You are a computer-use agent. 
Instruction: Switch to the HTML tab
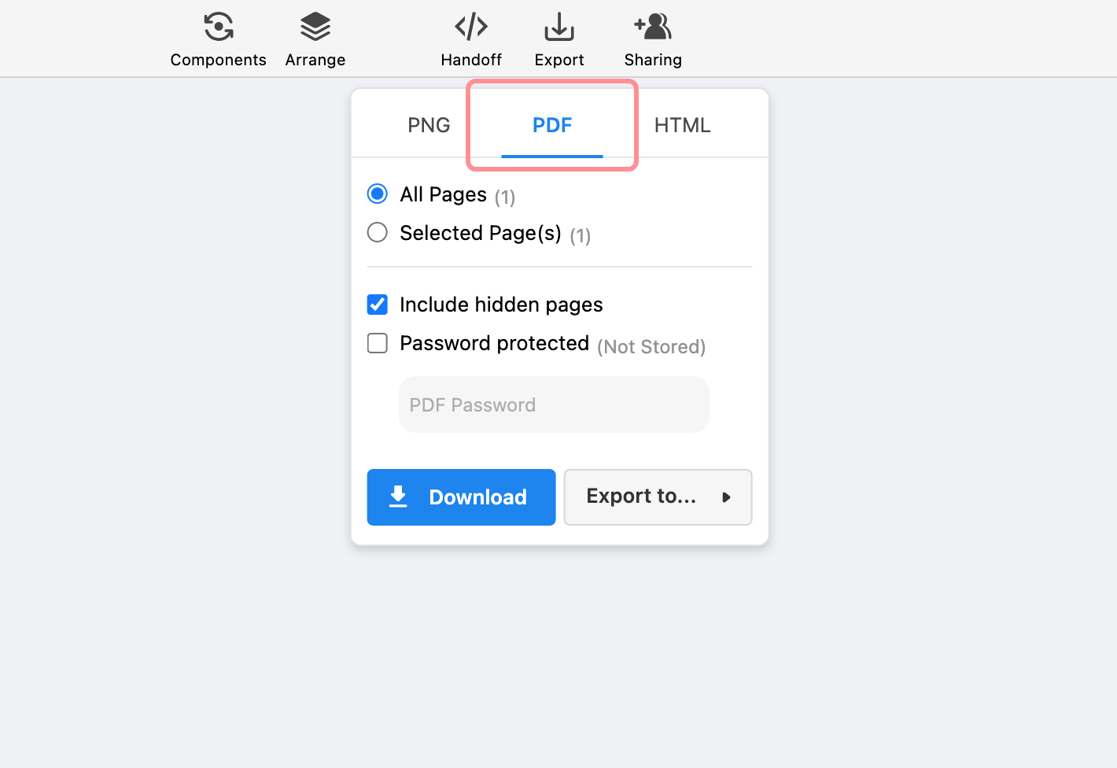(x=682, y=124)
